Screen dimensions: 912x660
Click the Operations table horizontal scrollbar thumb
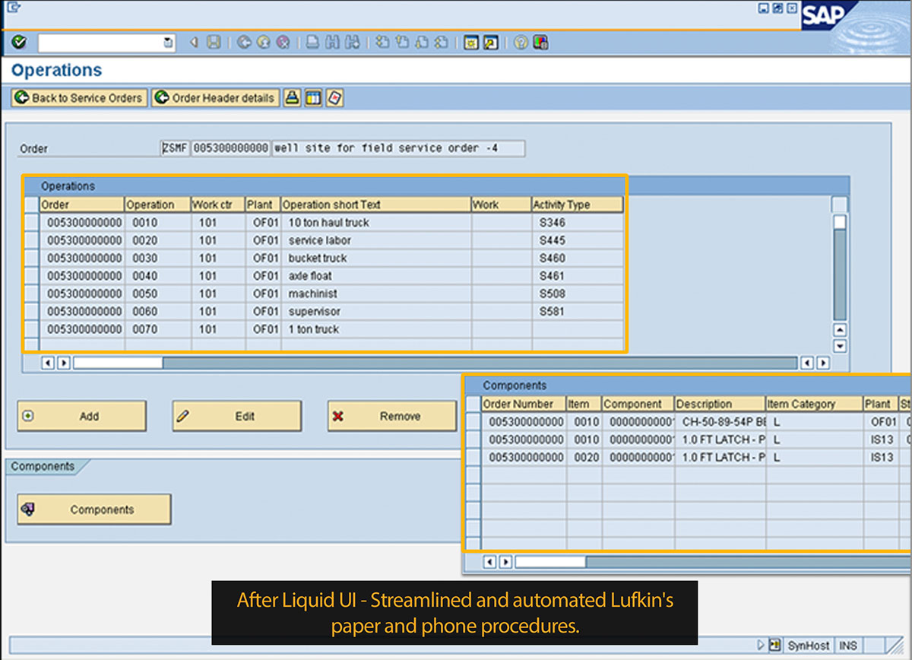tap(118, 363)
